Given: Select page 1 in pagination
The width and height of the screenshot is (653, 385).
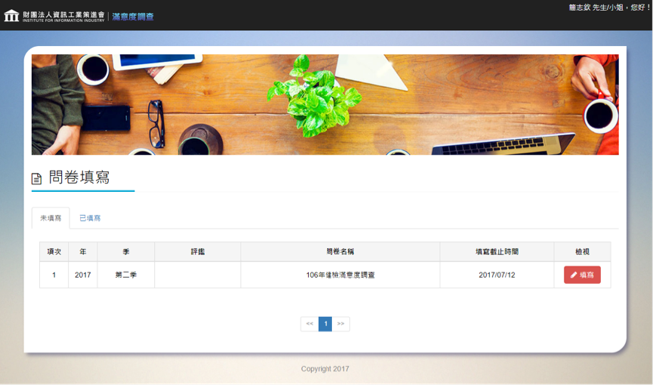Looking at the screenshot, I should click(326, 324).
